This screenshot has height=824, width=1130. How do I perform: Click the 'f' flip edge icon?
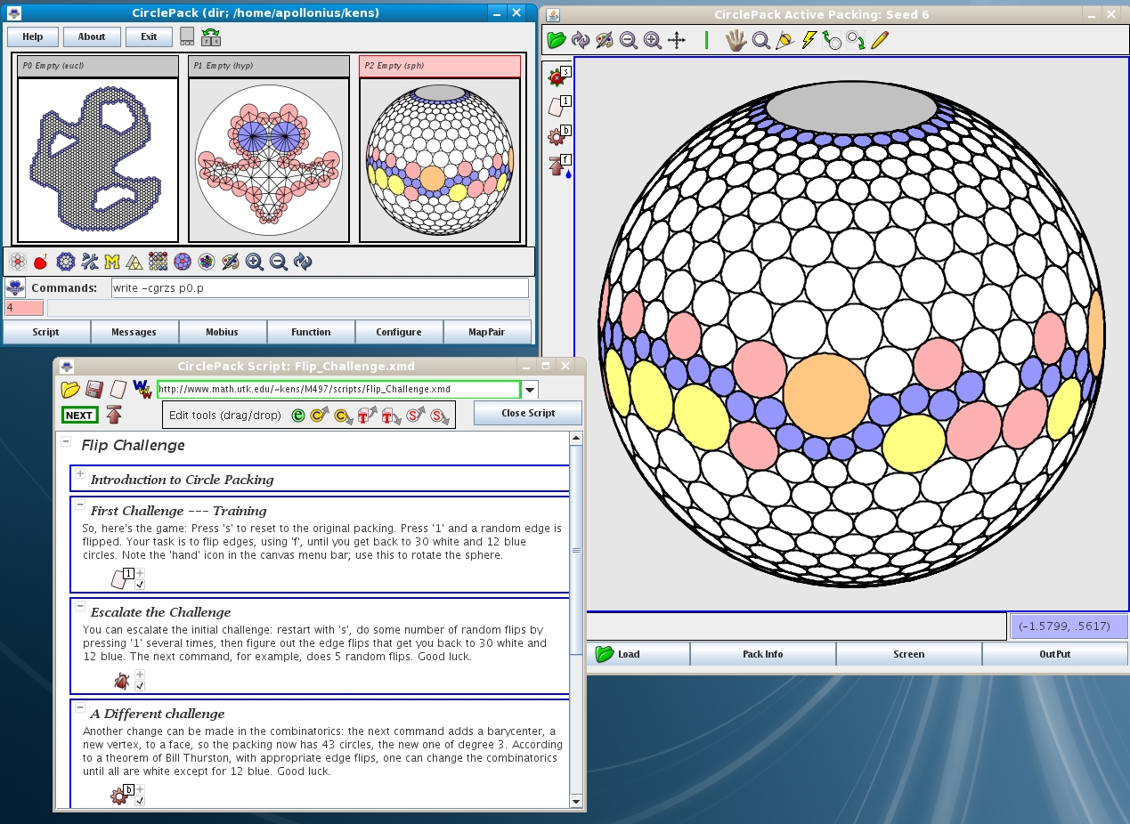559,165
